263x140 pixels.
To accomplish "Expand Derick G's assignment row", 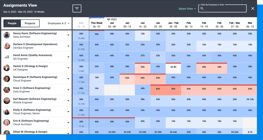I will tap(68, 68).
